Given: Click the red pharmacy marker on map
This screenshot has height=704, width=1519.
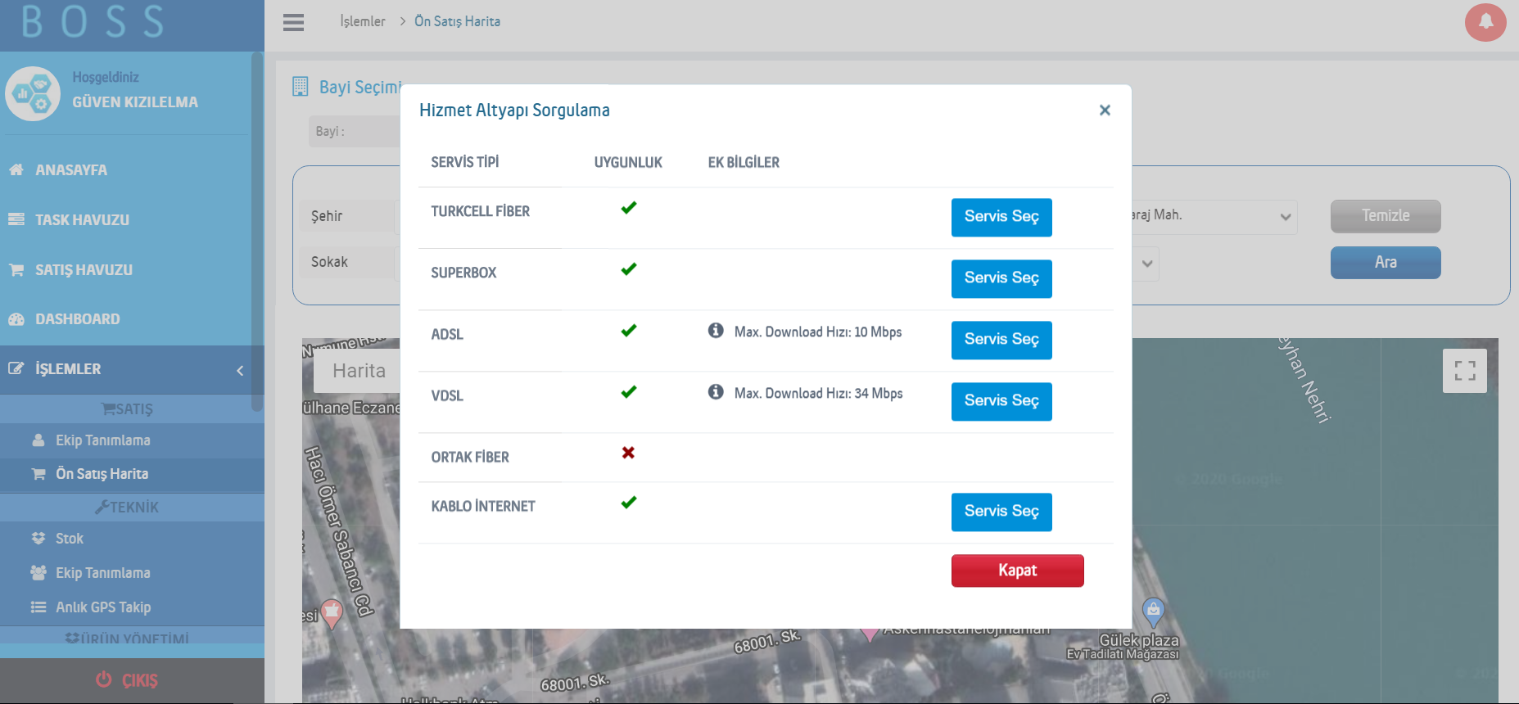Looking at the screenshot, I should tap(332, 614).
